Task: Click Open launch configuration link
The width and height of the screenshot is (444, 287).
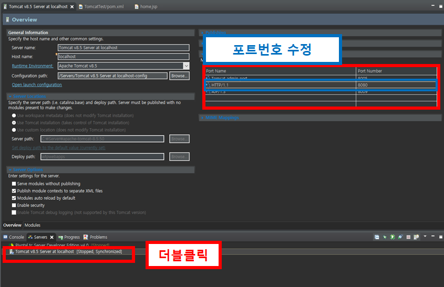Action: (x=37, y=85)
